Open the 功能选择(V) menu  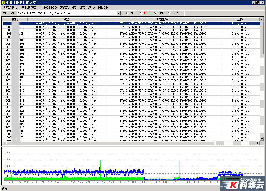tap(10, 7)
